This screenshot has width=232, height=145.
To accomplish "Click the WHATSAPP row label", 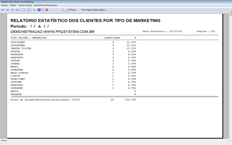I will [17, 85].
